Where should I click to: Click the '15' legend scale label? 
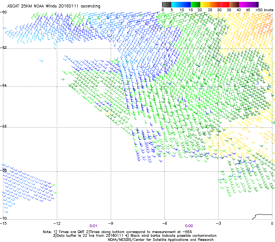click(191, 10)
